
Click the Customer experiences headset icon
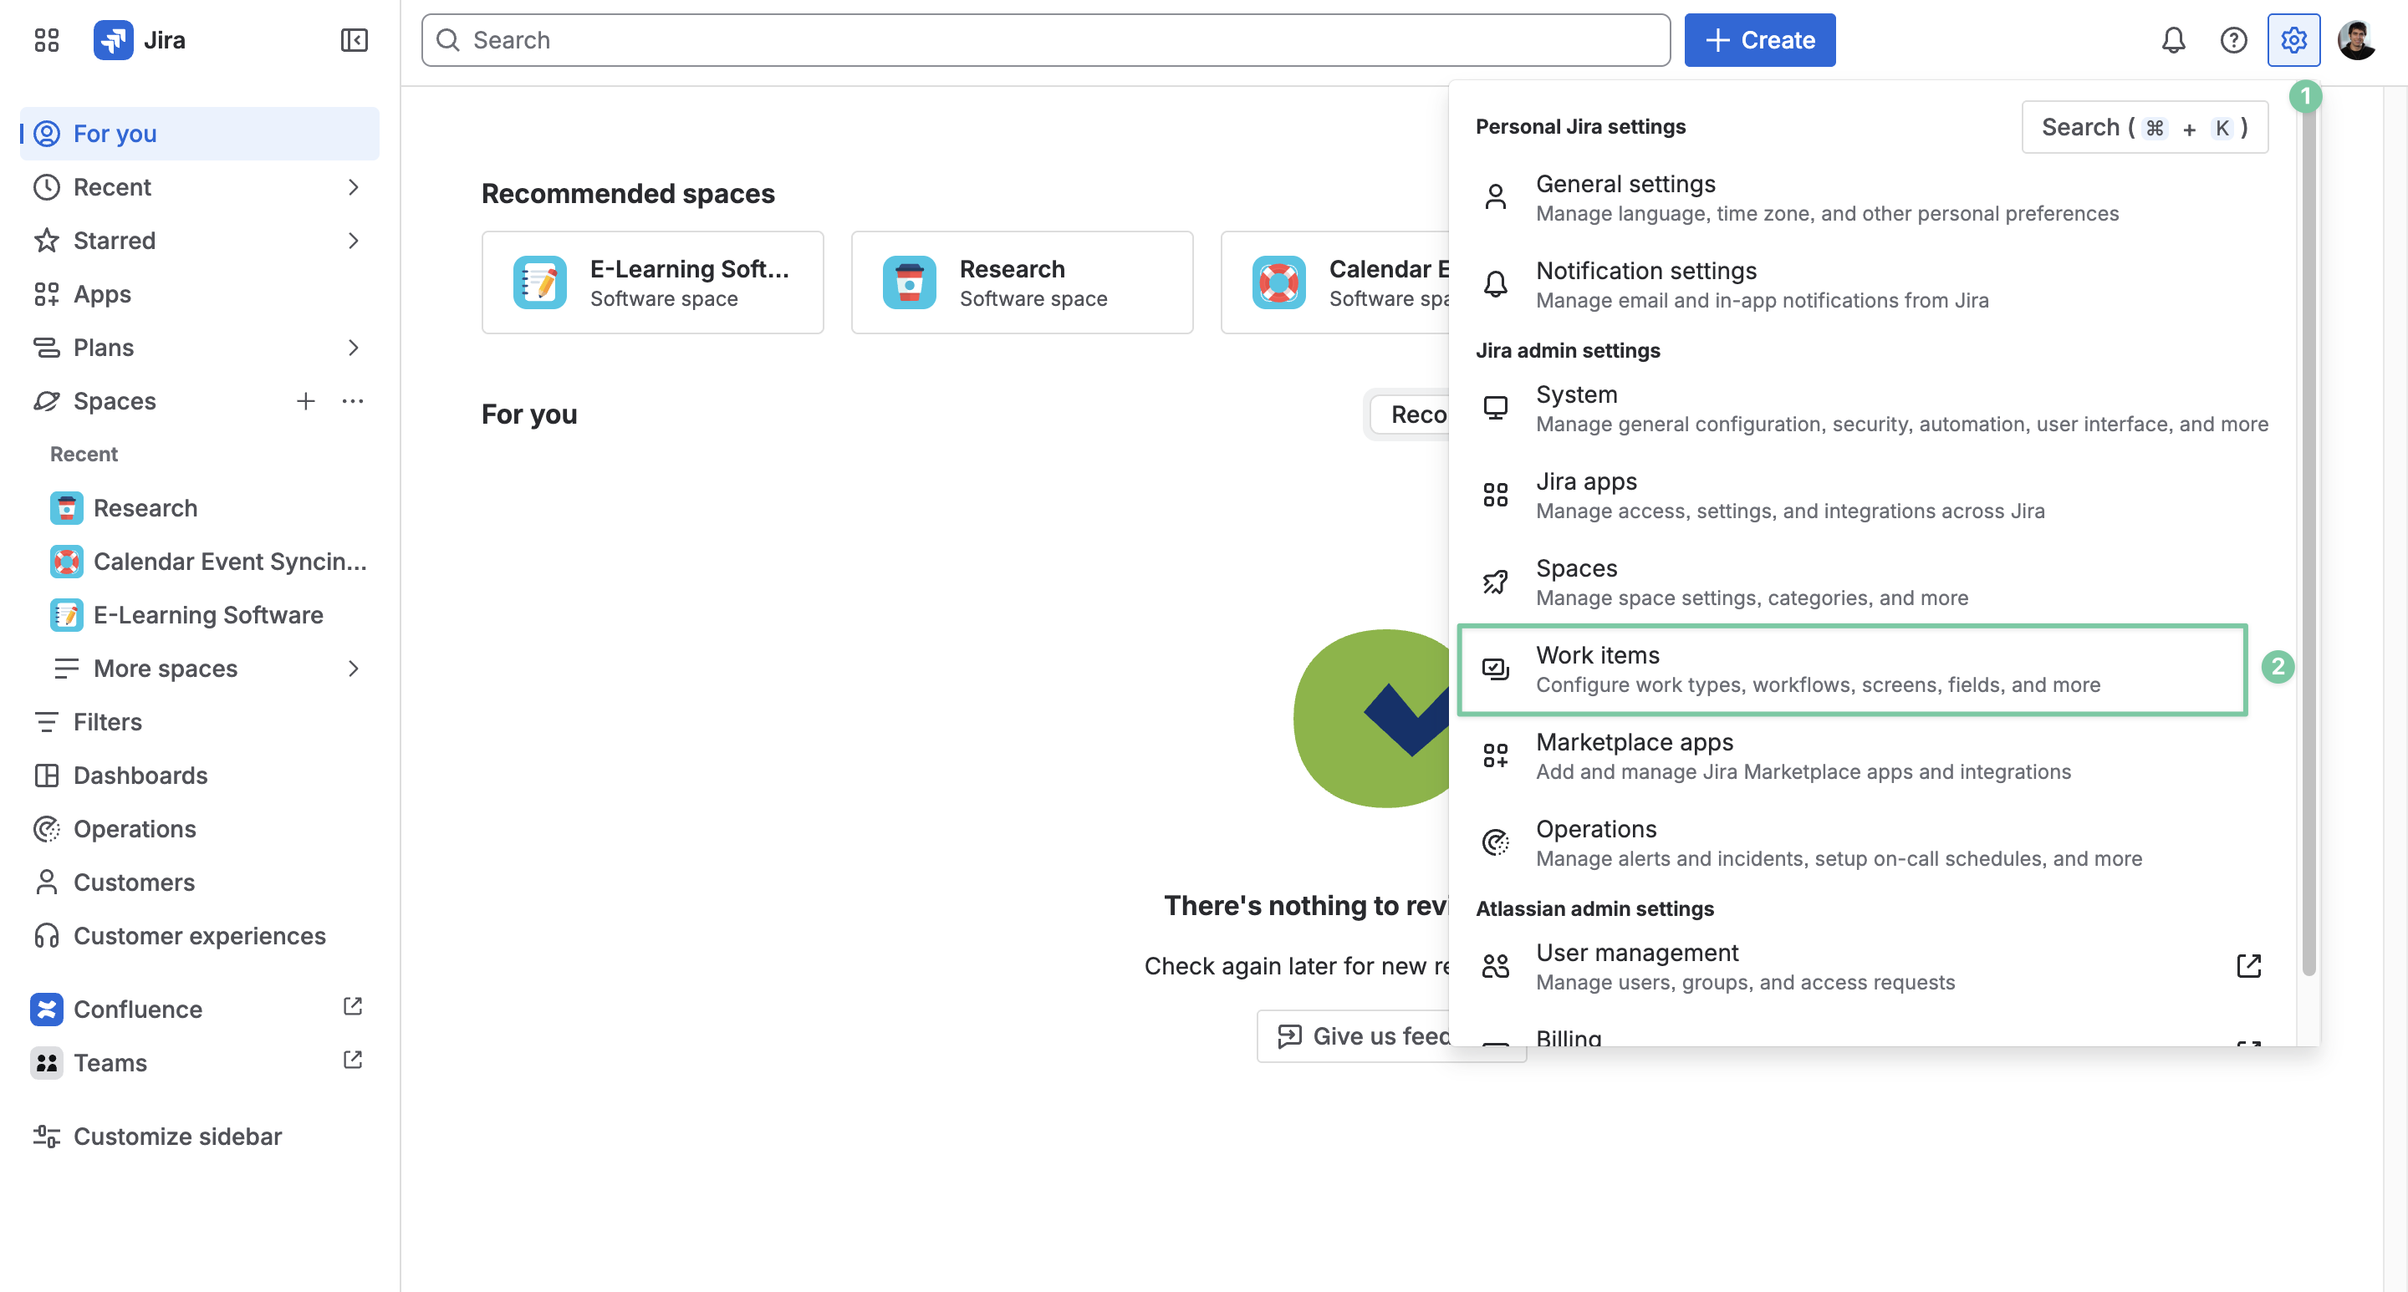click(46, 936)
